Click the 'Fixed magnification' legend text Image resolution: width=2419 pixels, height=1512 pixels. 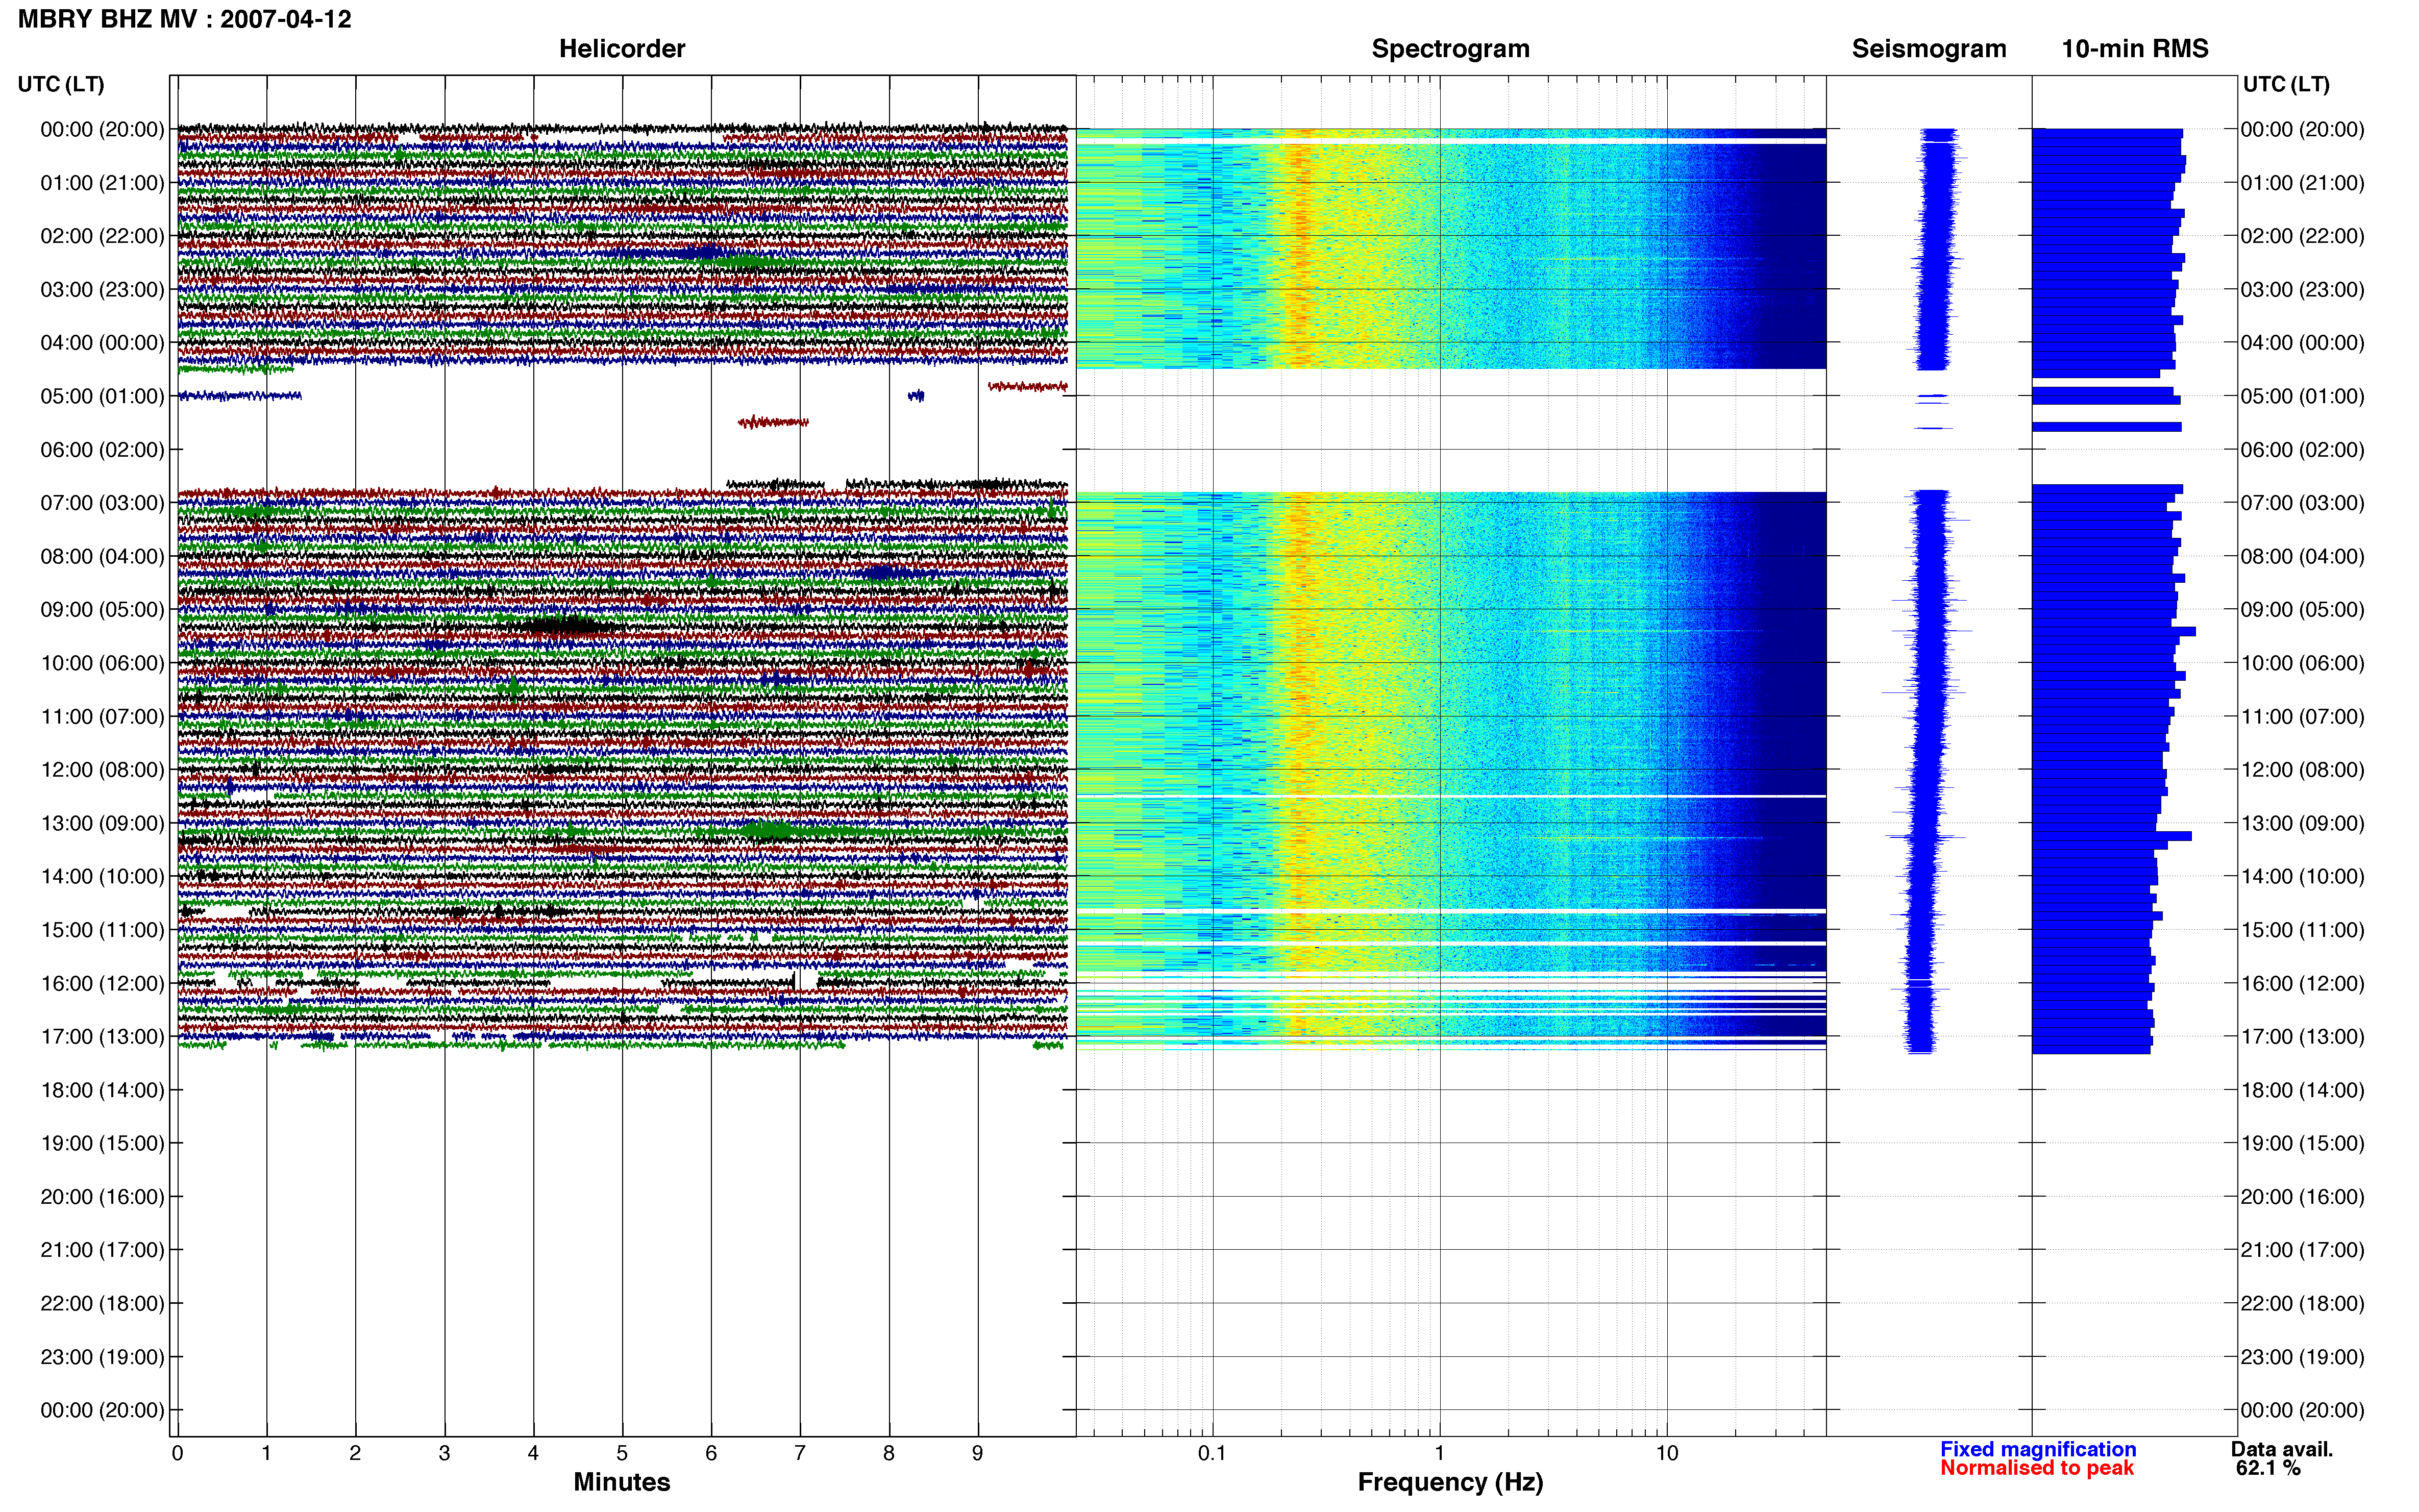[x=2037, y=1448]
